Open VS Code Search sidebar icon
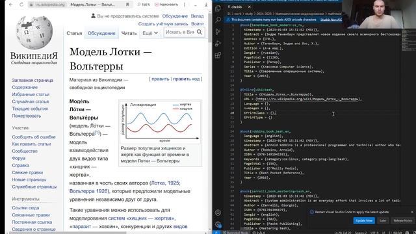Screen dimensions: 416x234 pos(218,20)
